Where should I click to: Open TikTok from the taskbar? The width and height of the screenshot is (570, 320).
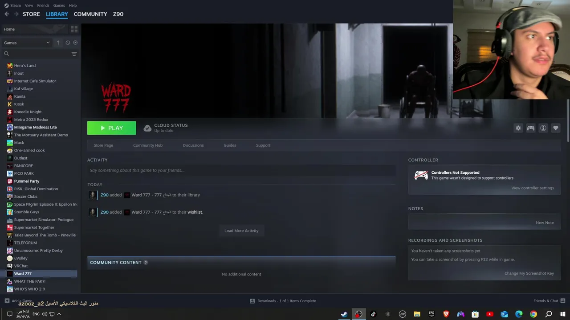(x=373, y=314)
